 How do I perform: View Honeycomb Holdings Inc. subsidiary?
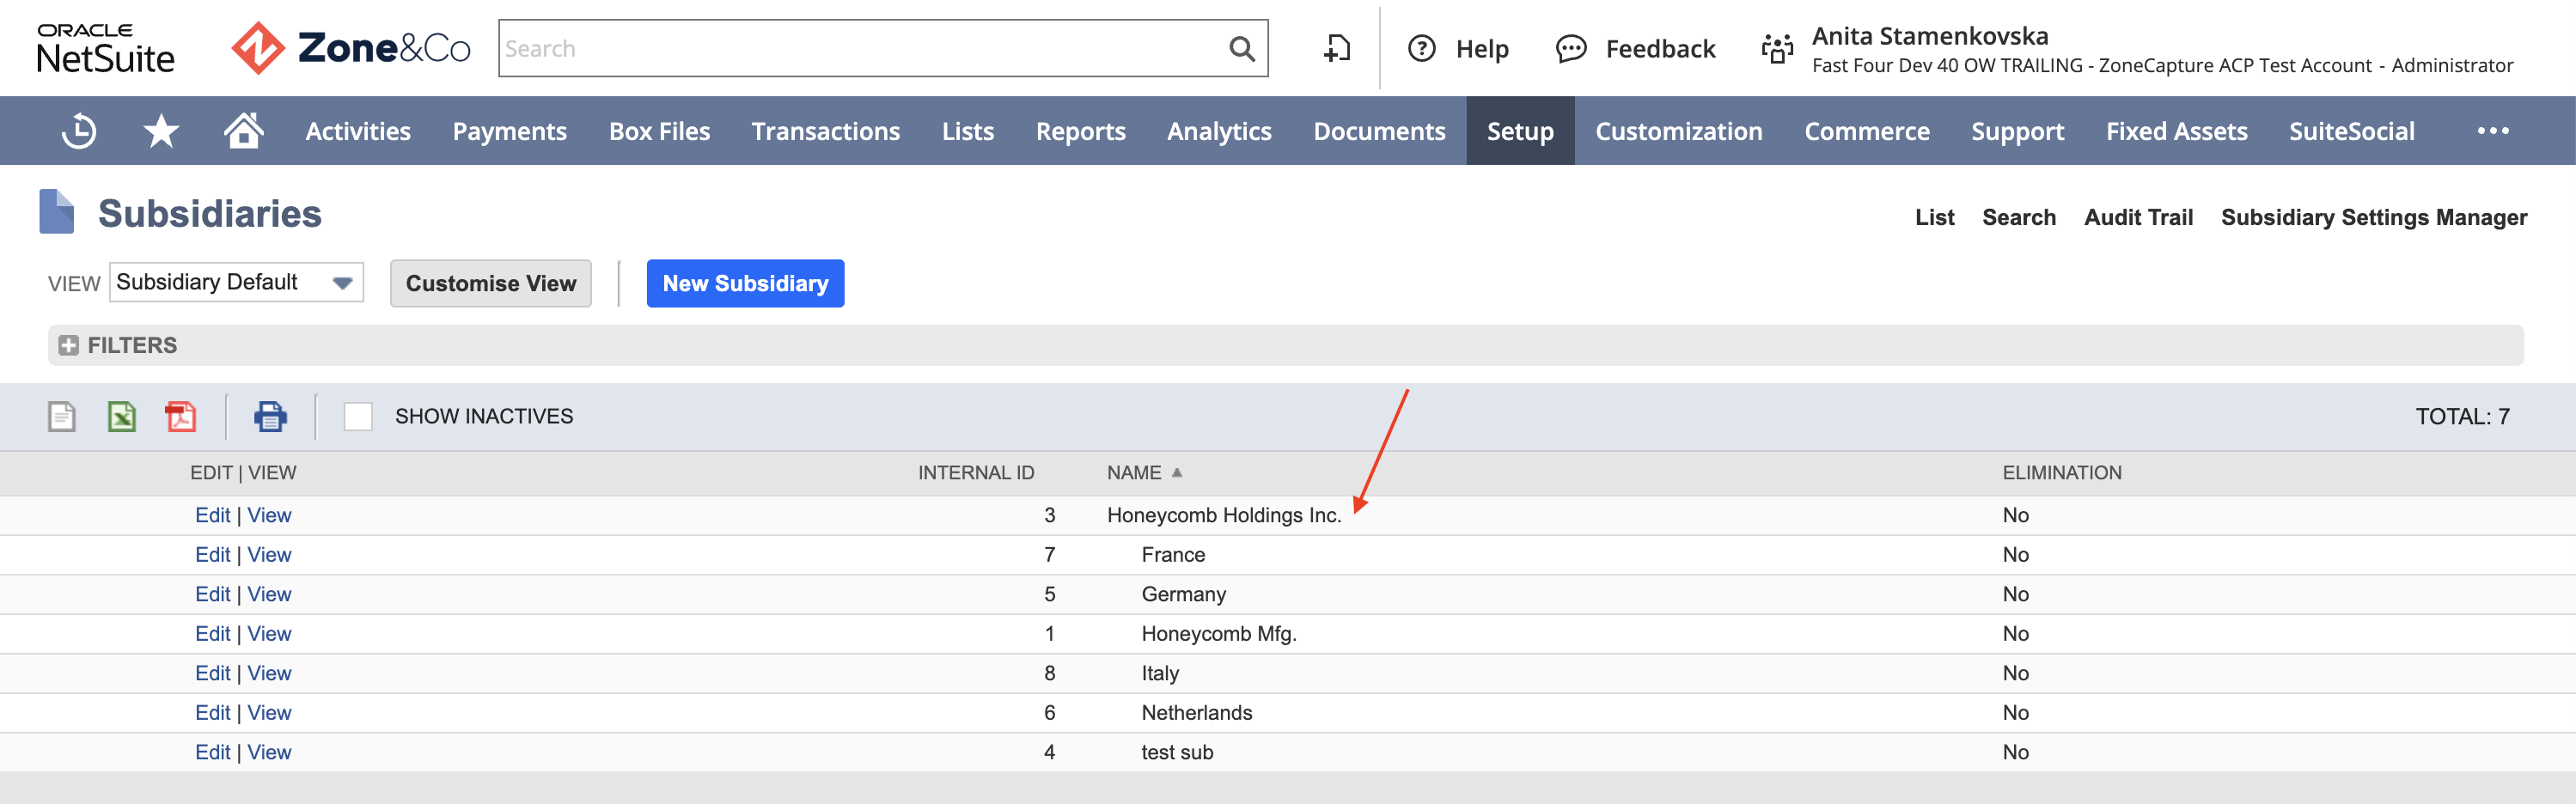269,515
